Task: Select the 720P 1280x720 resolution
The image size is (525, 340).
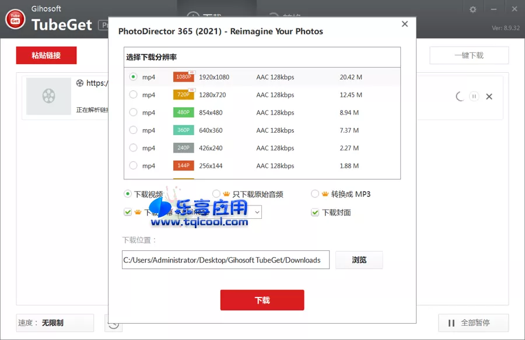Action: [134, 94]
